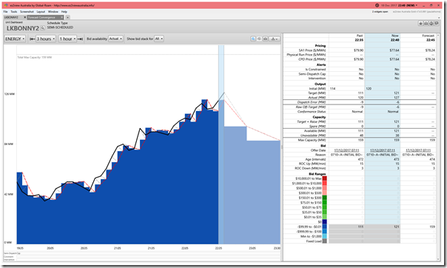Open the 22:40 (NEM) time dropdown
Screen dimensions: 447x268
pos(408,5)
